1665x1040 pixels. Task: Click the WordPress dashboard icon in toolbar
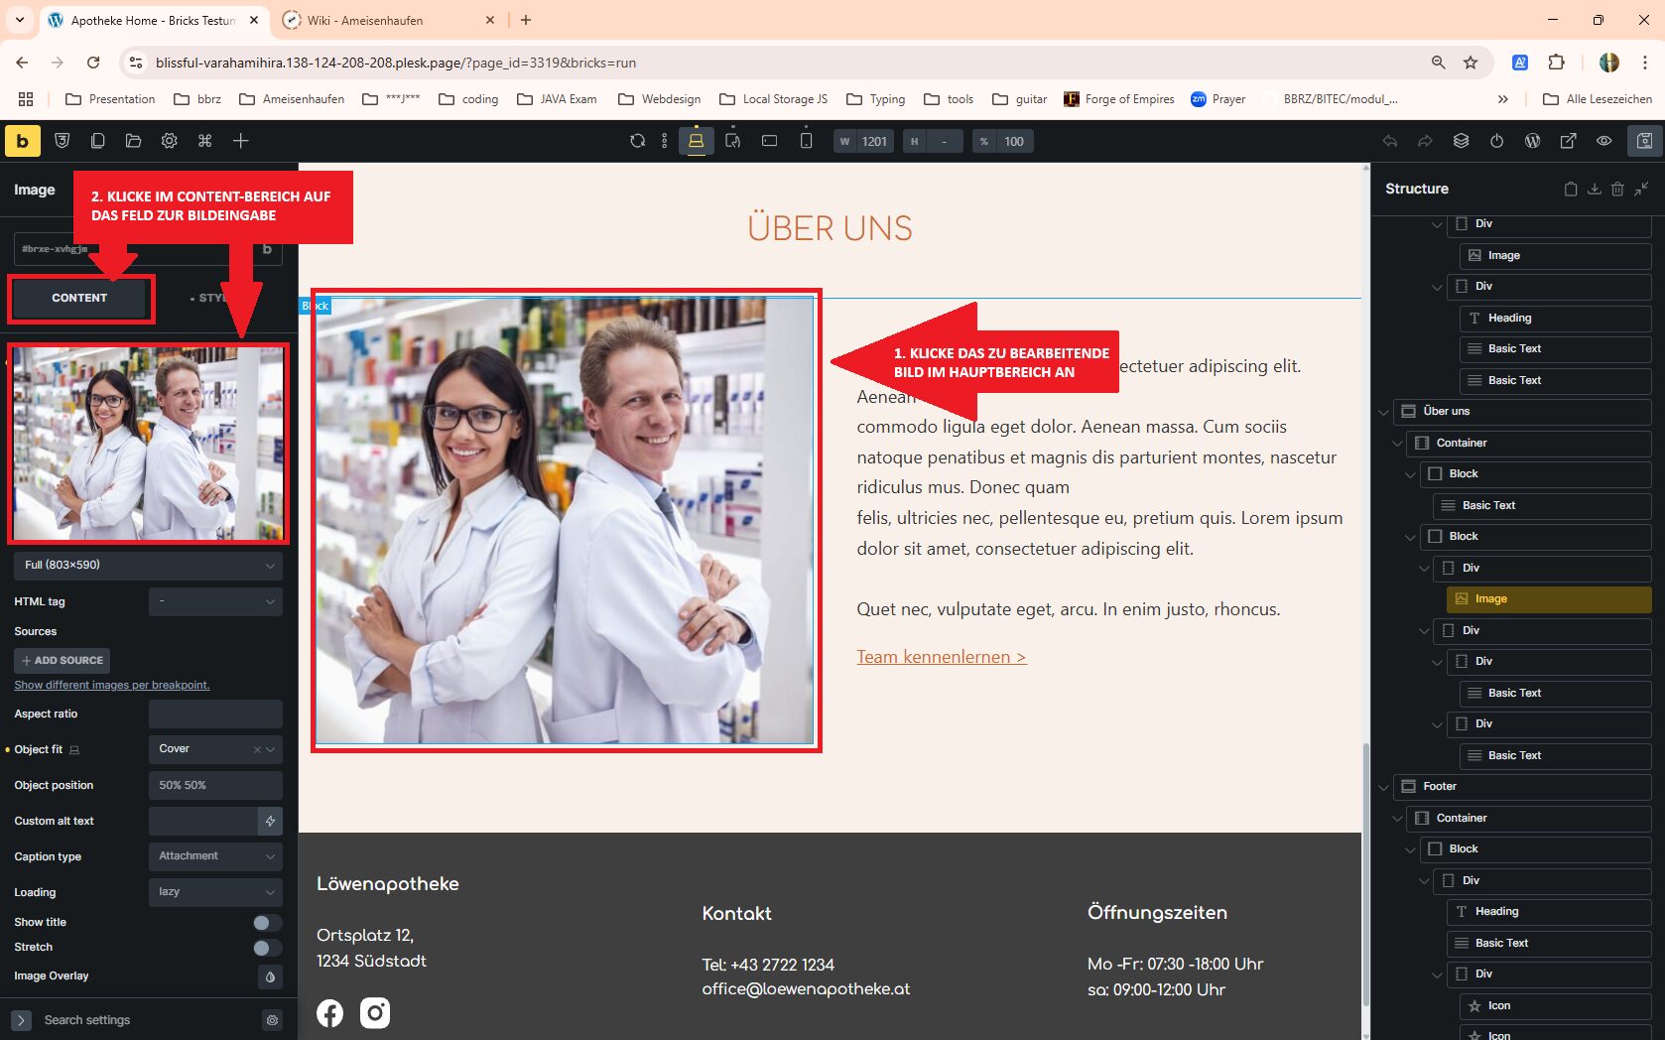[1532, 141]
